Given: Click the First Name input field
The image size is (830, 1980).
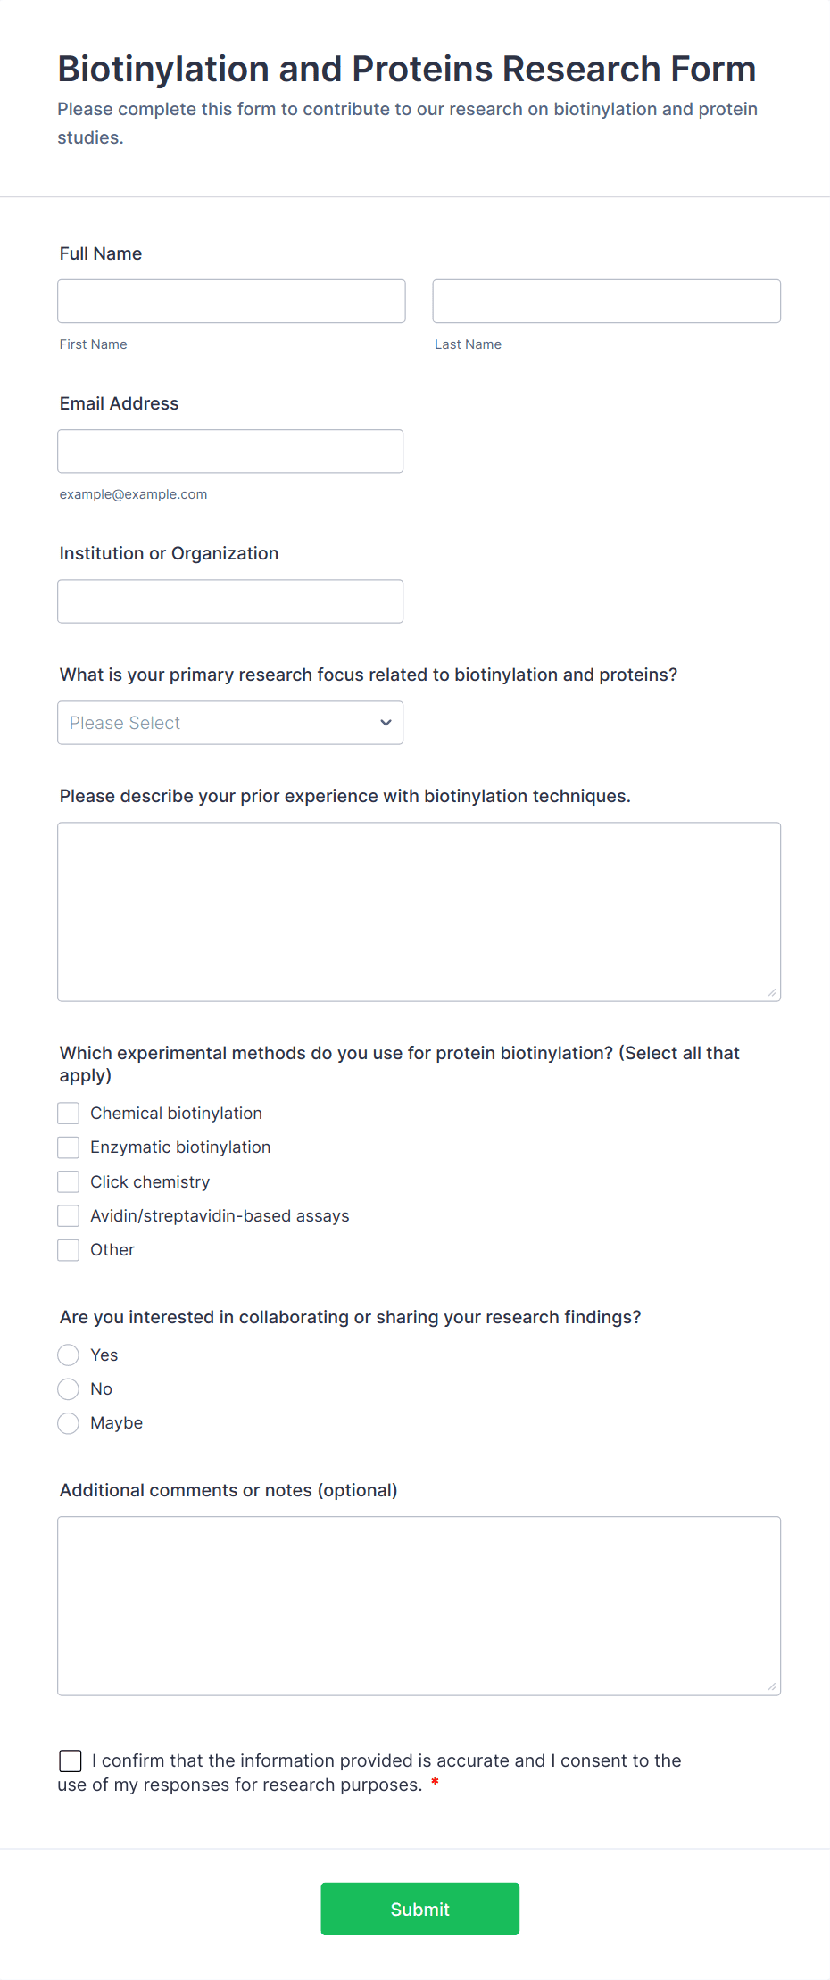Looking at the screenshot, I should coord(231,302).
